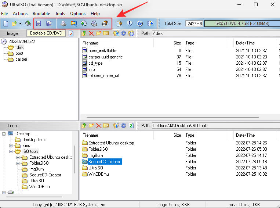This screenshot has height=208, width=280.
Task: Click add-files icon in Local pane toolbar
Action: (x=116, y=126)
